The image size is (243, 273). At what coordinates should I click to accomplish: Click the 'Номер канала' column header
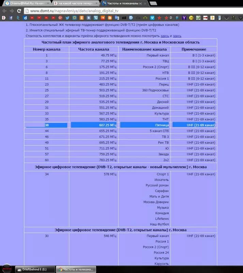pos(47,49)
